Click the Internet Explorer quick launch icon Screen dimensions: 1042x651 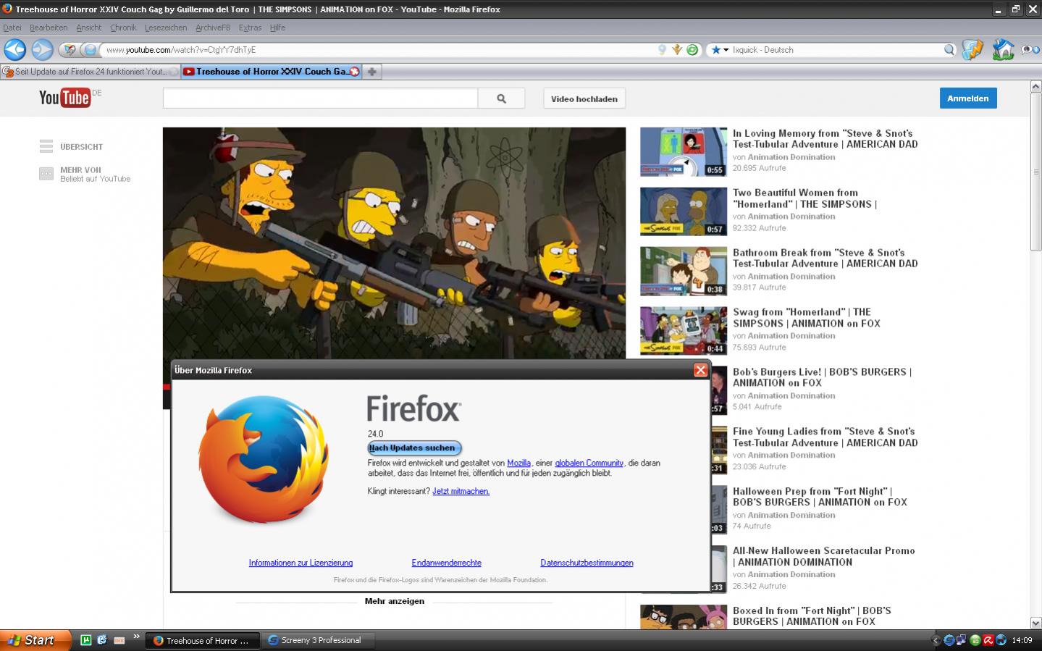(x=102, y=640)
